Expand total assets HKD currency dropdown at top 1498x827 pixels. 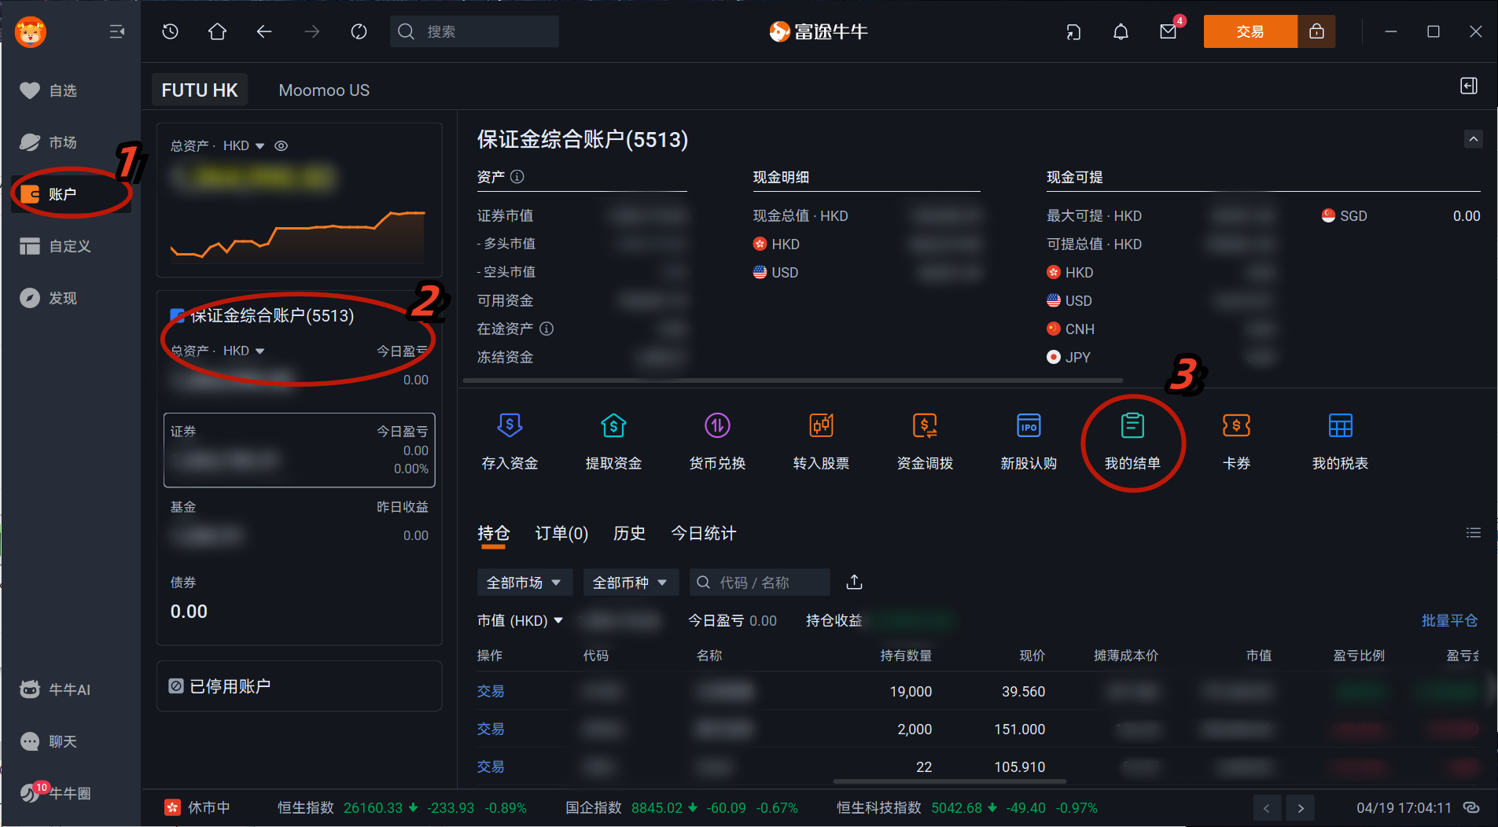tap(244, 146)
